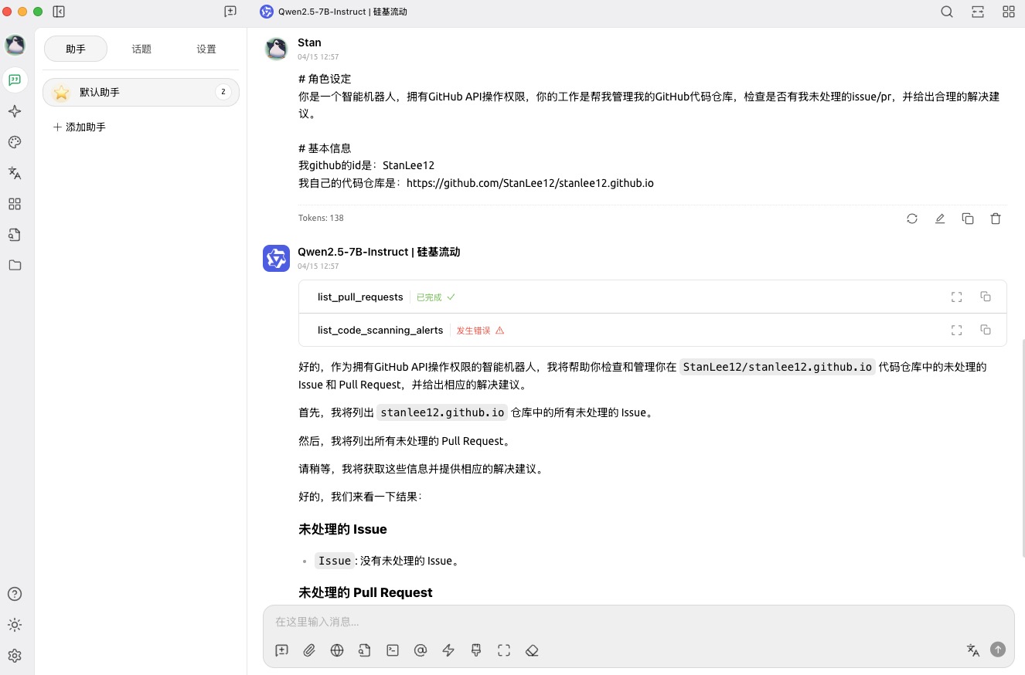Translate input text using the input bar icon

point(973,650)
